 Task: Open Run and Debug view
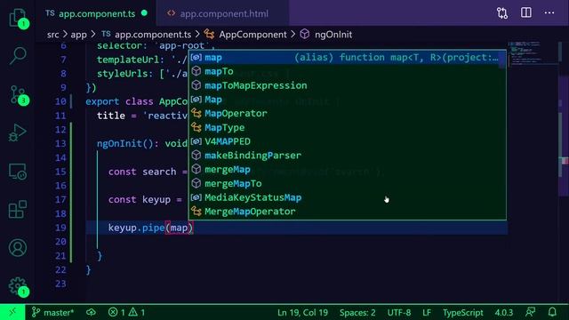click(18, 132)
